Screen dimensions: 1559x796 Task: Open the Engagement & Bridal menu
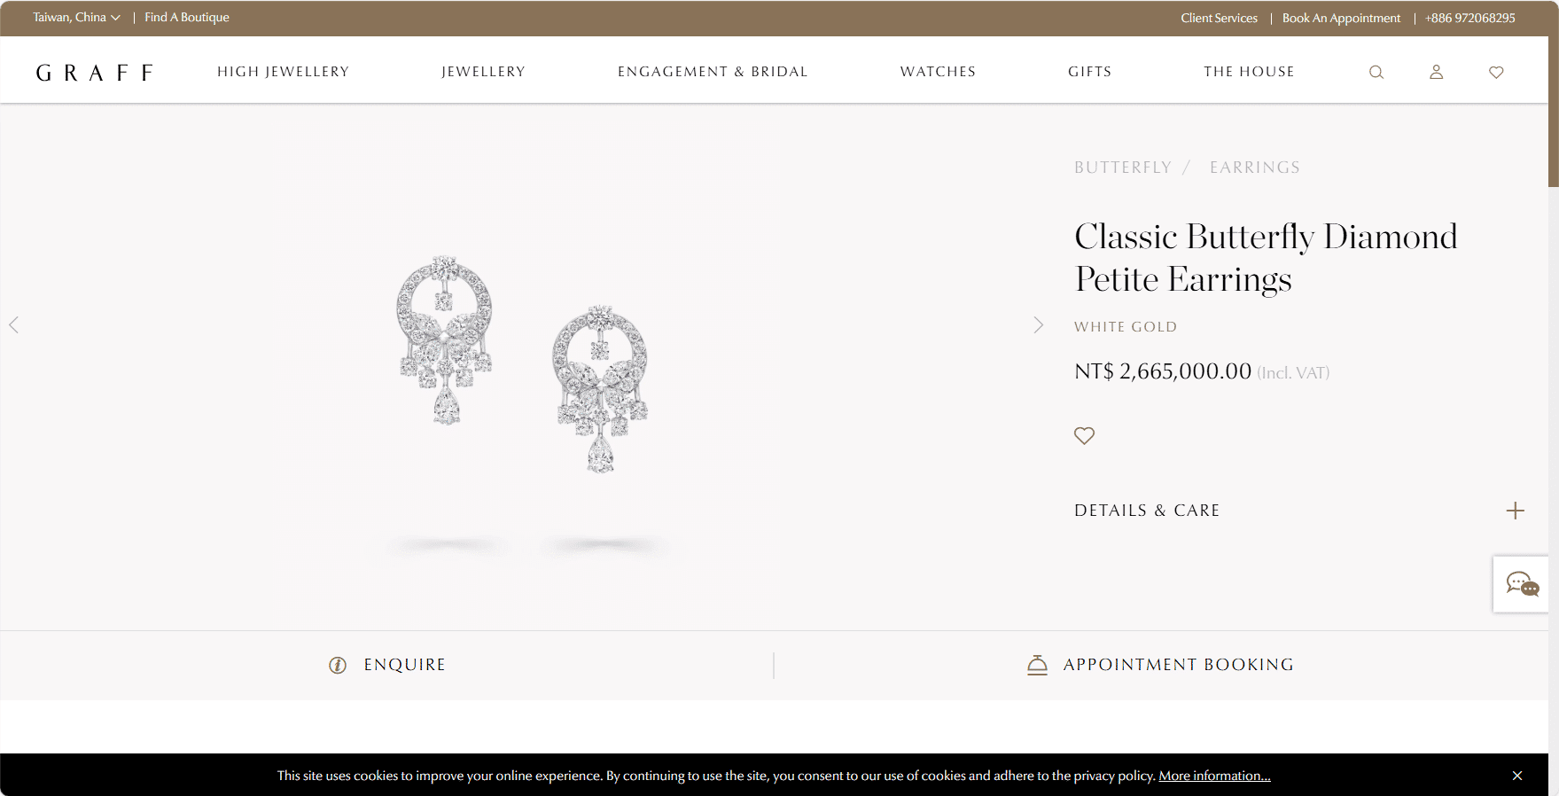(x=713, y=72)
